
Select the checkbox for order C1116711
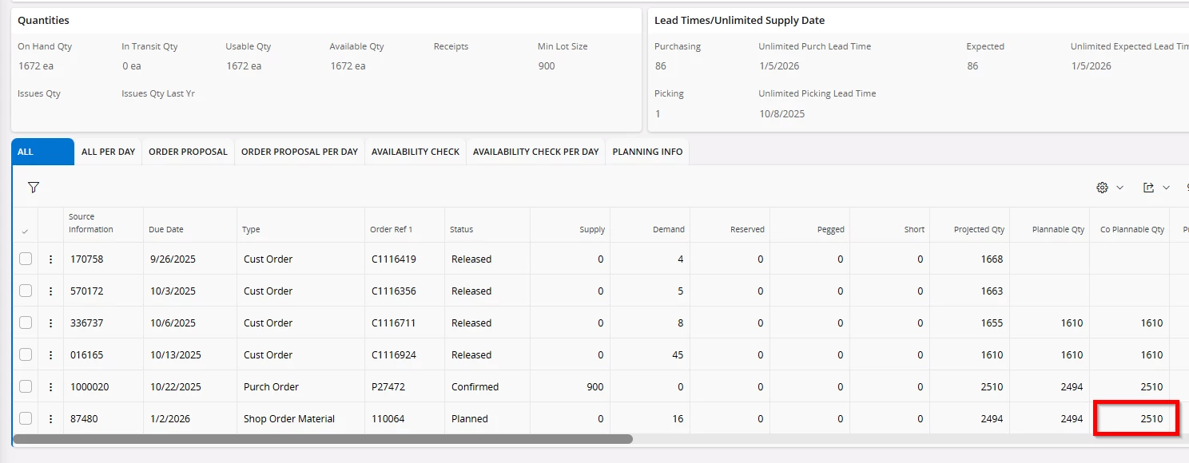[x=26, y=323]
